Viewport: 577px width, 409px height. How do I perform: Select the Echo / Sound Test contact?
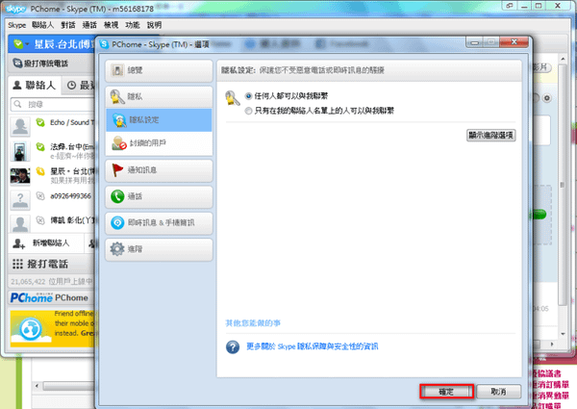pyautogui.click(x=52, y=126)
